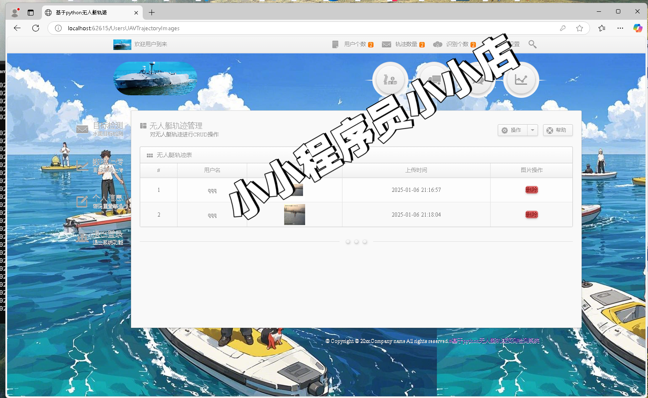Go back in the browser

coord(17,28)
